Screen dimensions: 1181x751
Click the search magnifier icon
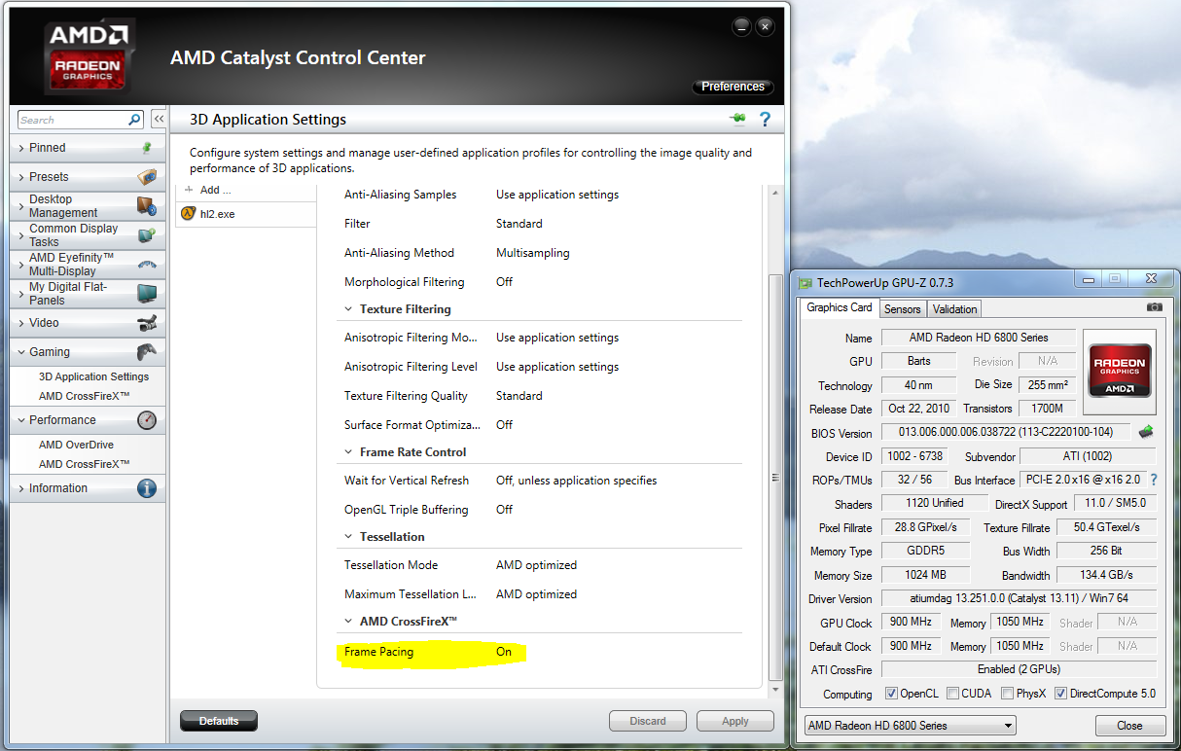click(x=134, y=120)
